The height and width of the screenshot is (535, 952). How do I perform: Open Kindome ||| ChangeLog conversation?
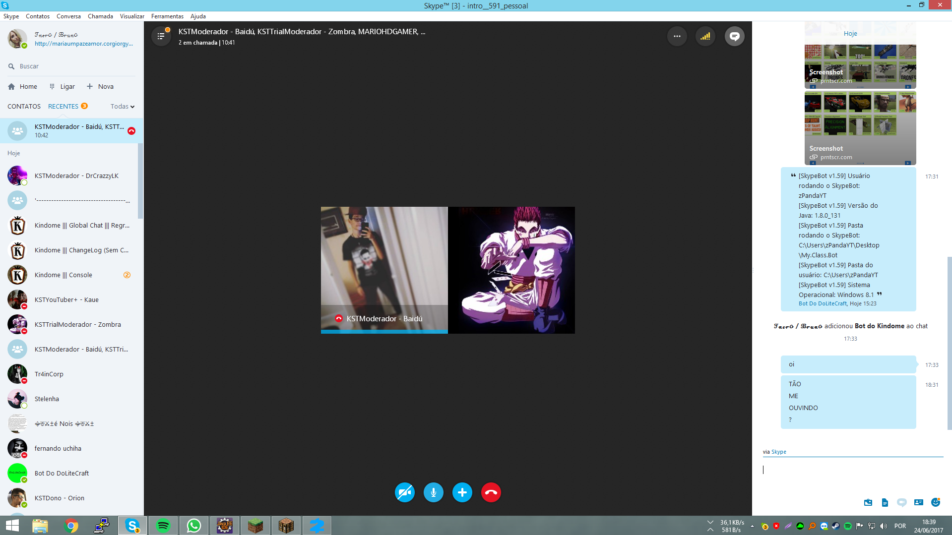(x=69, y=250)
